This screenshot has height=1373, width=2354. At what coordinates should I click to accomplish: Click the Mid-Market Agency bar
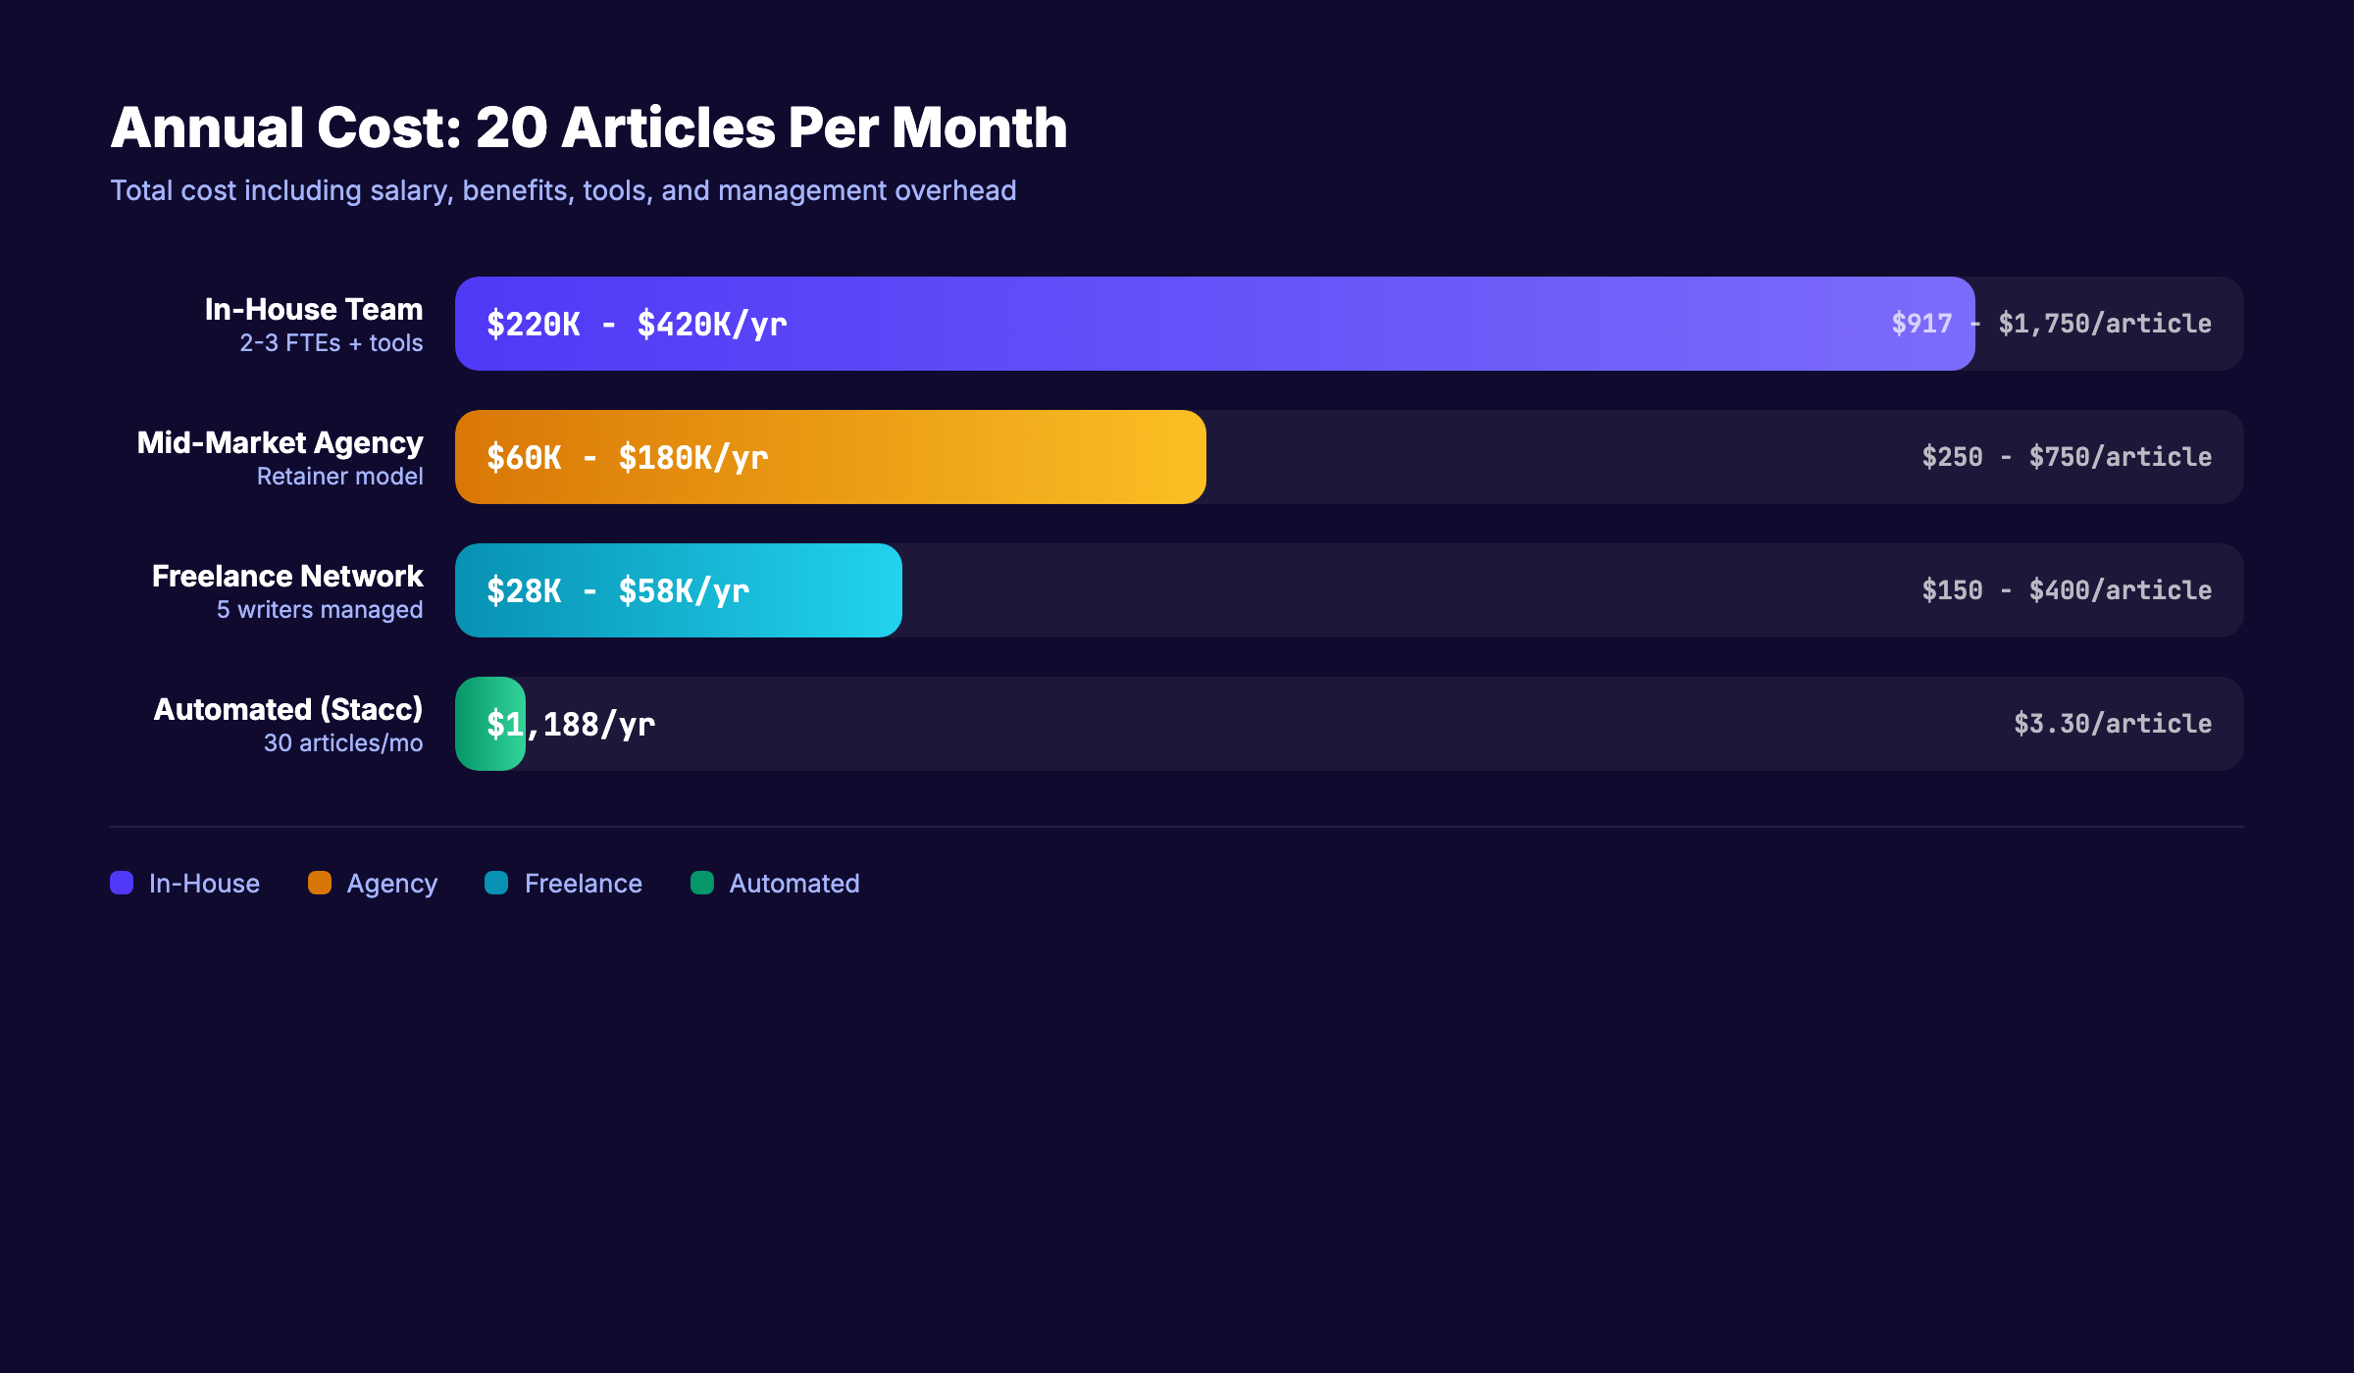pos(829,457)
